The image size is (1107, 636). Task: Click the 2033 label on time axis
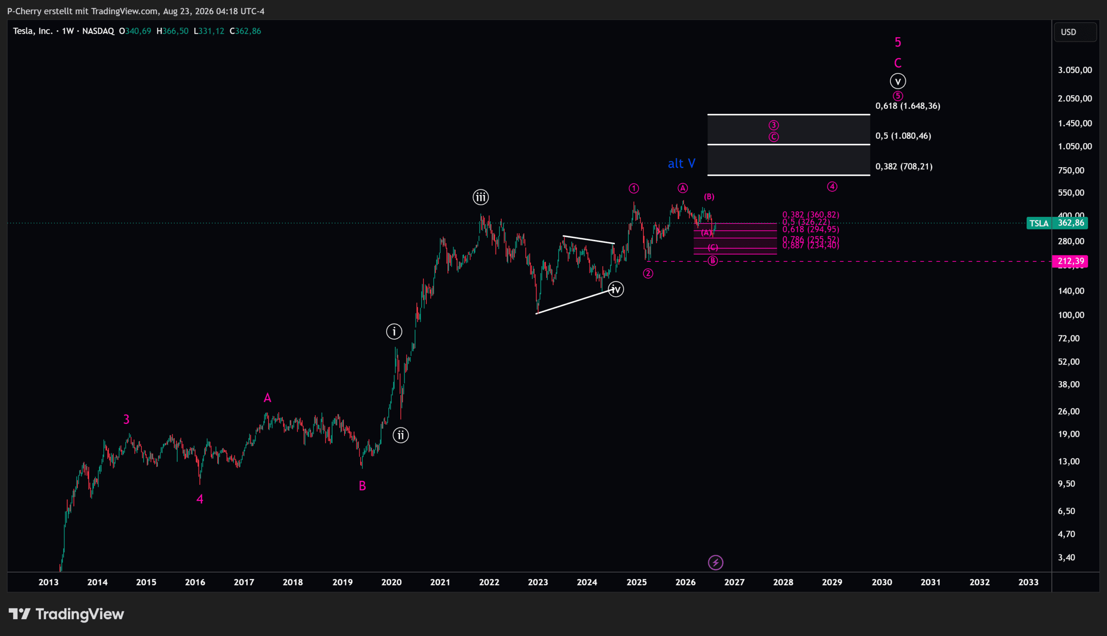(x=1028, y=582)
